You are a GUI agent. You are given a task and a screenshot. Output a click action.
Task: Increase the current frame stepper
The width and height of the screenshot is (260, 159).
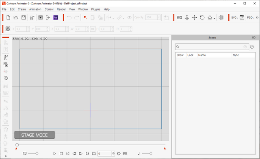point(113,153)
